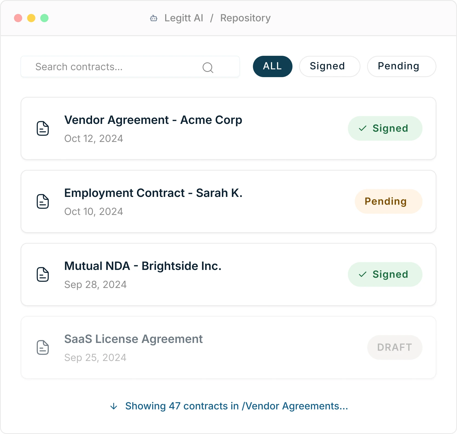The height and width of the screenshot is (434, 457).
Task: Click the document icon for SaaS License Agreement
Action: [x=43, y=347]
